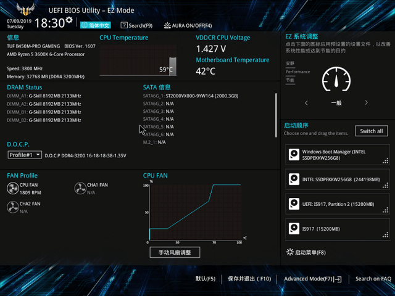Screen dimensions: 395x296
Task: Click the left chevron in EZ system tuning
Action: pos(307,103)
